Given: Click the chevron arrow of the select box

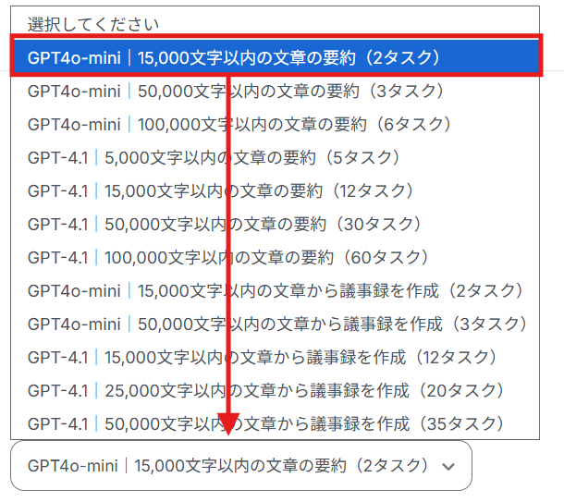Looking at the screenshot, I should pos(448,467).
